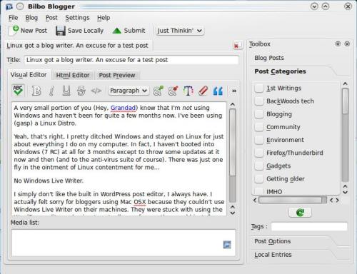The image size is (357, 274).
Task: Open the Just Thinkin' blog dropdown
Action: tap(180, 31)
